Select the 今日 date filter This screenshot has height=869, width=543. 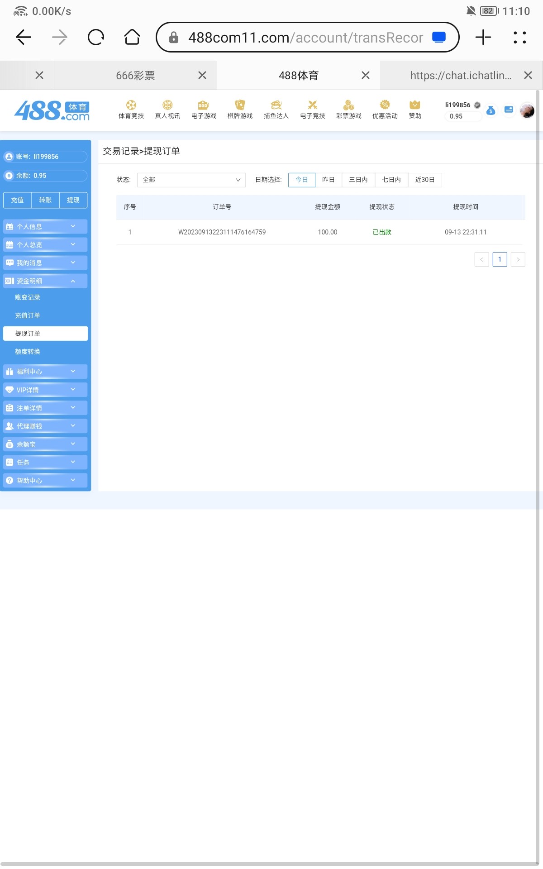tap(301, 180)
